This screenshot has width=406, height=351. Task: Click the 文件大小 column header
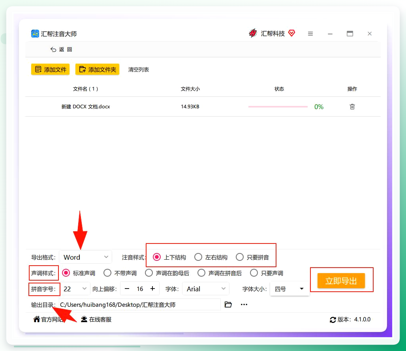pyautogui.click(x=190, y=89)
